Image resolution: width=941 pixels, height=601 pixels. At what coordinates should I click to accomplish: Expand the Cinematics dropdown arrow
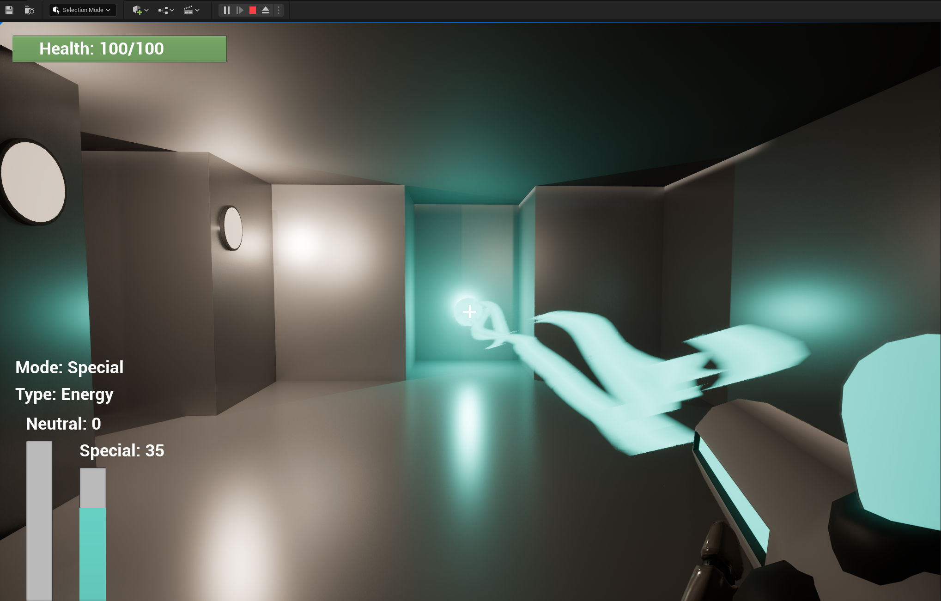click(x=197, y=10)
